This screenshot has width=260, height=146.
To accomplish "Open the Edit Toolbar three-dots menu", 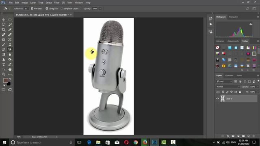I will (10, 74).
